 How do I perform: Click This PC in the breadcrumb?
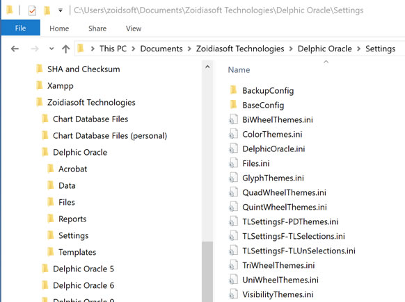tap(113, 49)
